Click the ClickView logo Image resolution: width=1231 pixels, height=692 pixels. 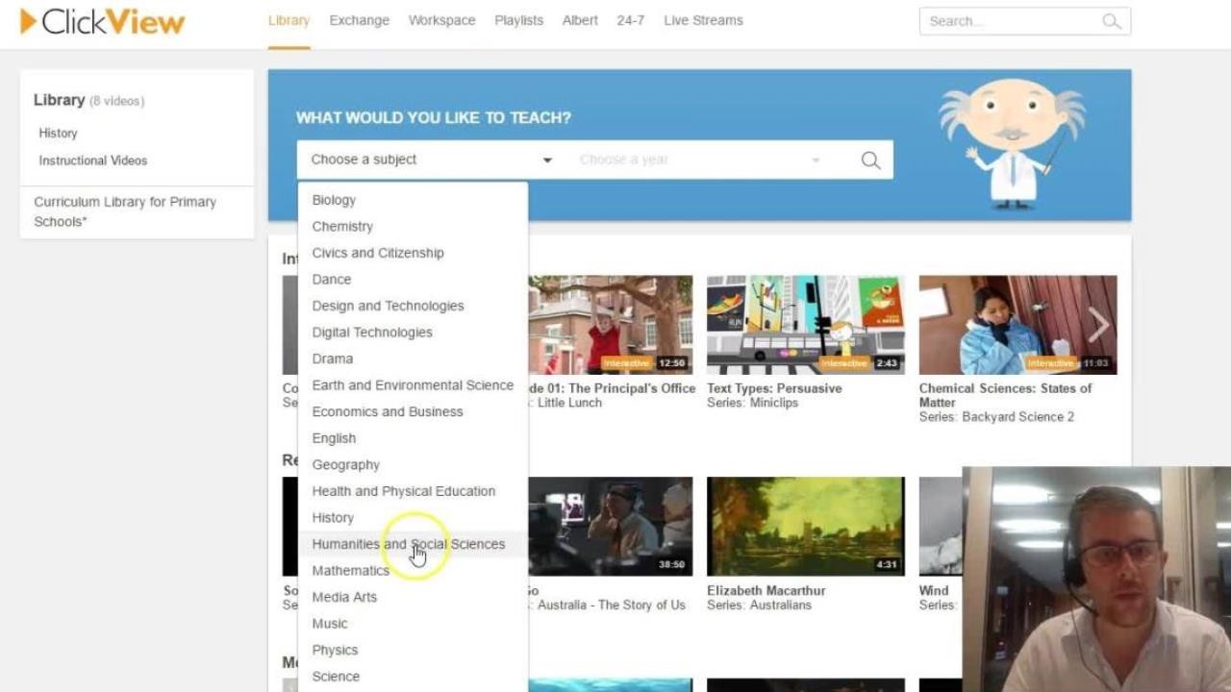(x=101, y=21)
